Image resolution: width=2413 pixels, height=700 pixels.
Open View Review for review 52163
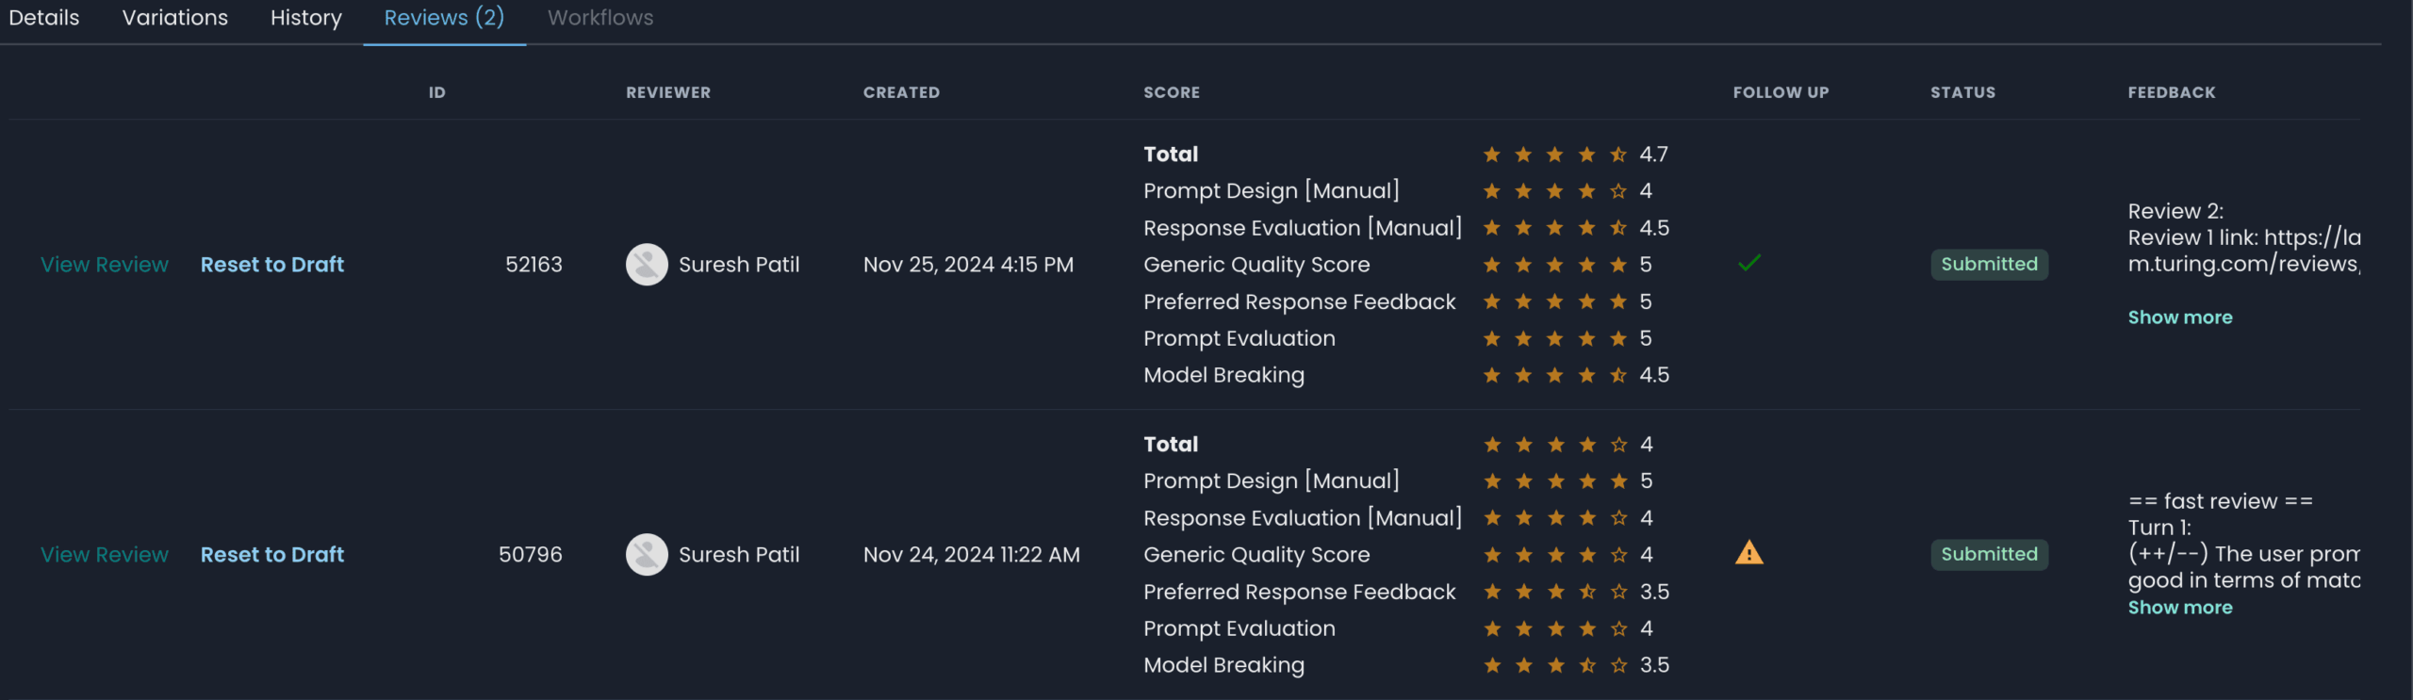[105, 265]
